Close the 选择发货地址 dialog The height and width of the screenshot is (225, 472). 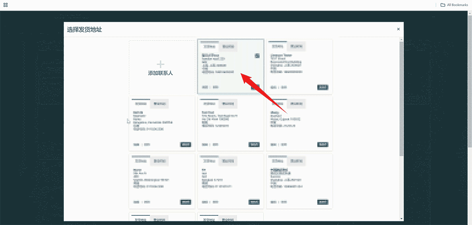[398, 29]
